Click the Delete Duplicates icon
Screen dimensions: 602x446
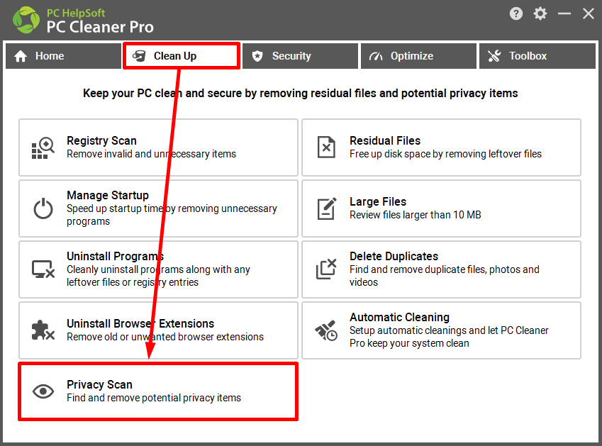[326, 269]
